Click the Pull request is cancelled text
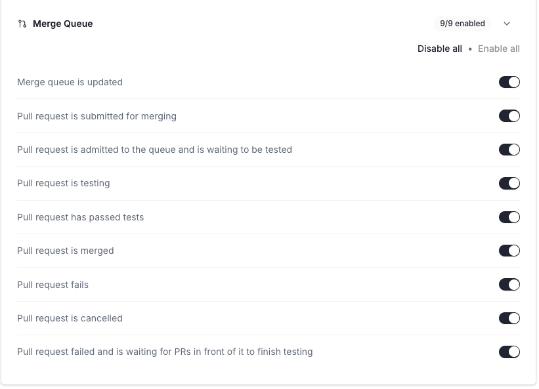539x389 pixels. point(70,318)
